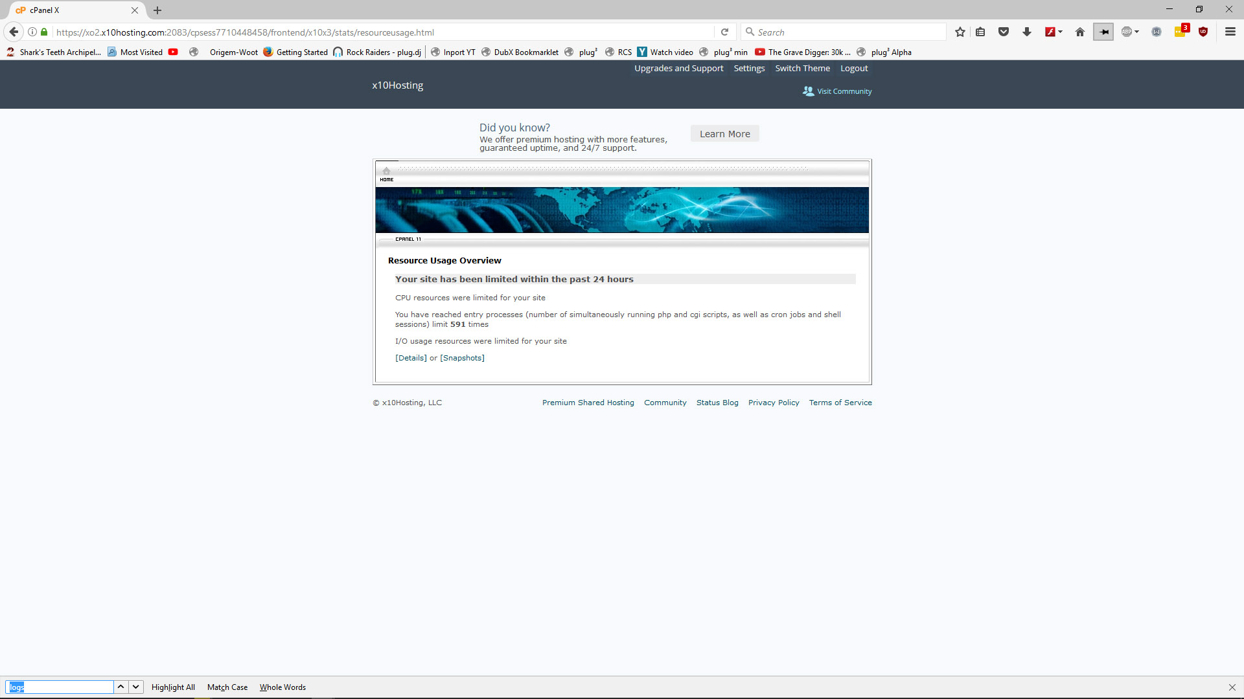Visit Community link with people icon

click(837, 91)
